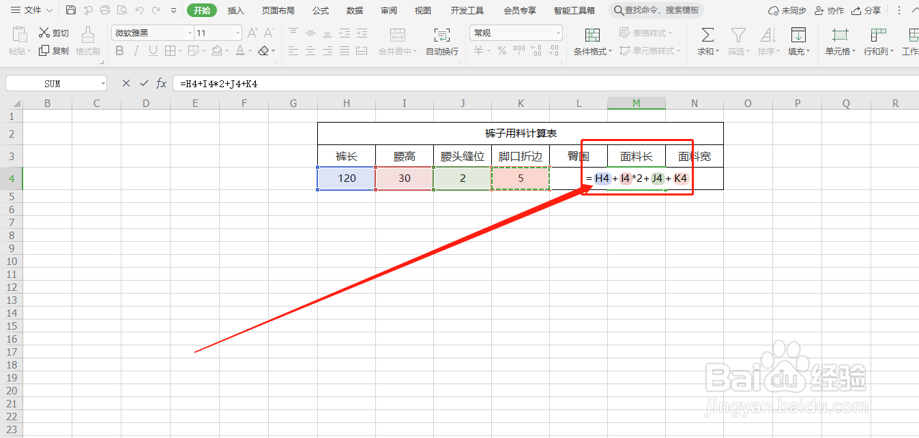Click the increase decimal places icon

click(x=537, y=50)
